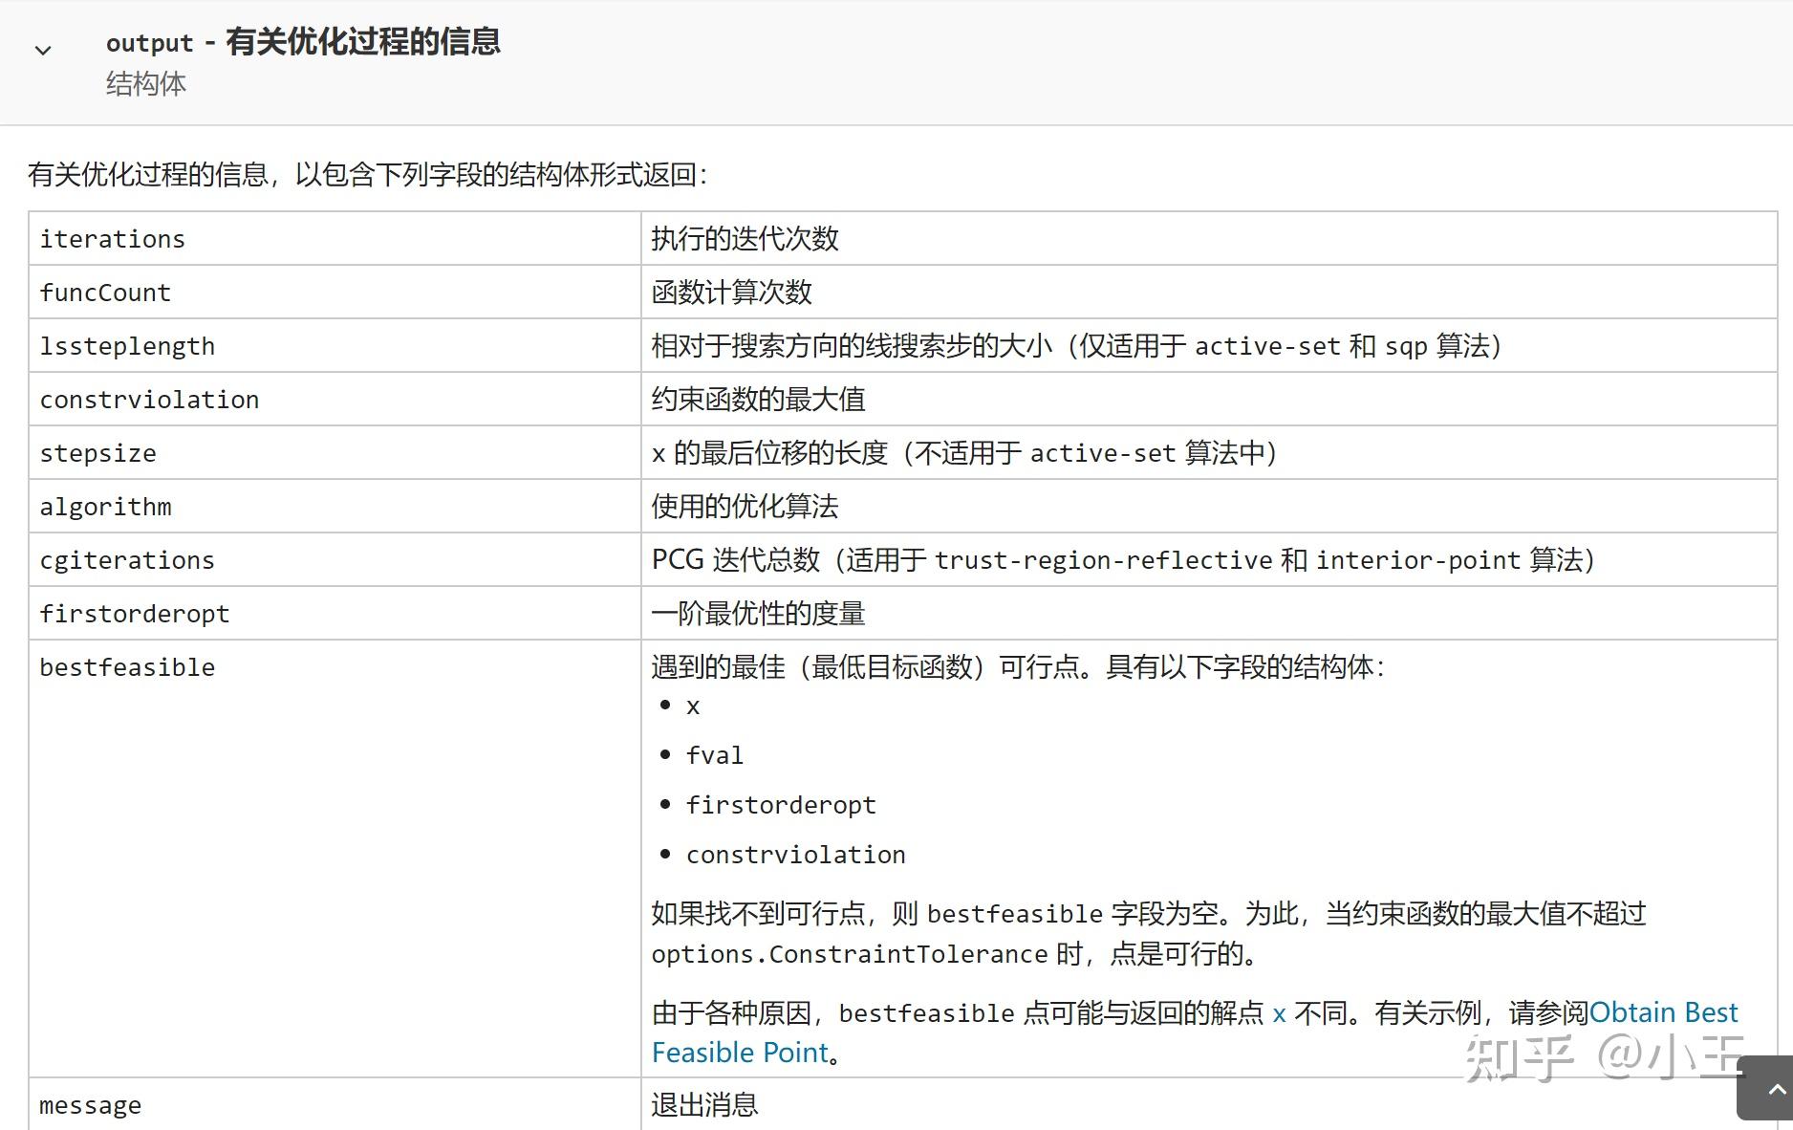Click the 结构体 subtitle under the heading
The width and height of the screenshot is (1793, 1130).
tap(146, 84)
